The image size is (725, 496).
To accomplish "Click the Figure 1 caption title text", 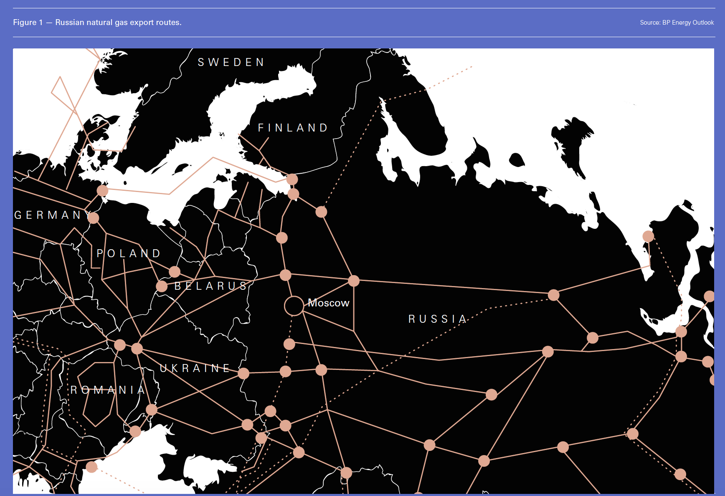I will click(97, 23).
